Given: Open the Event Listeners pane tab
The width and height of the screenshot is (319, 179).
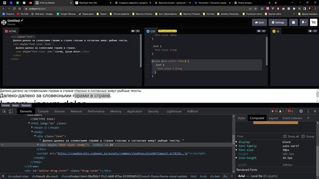Looking at the screenshot, I should pyautogui.click(x=292, y=118).
